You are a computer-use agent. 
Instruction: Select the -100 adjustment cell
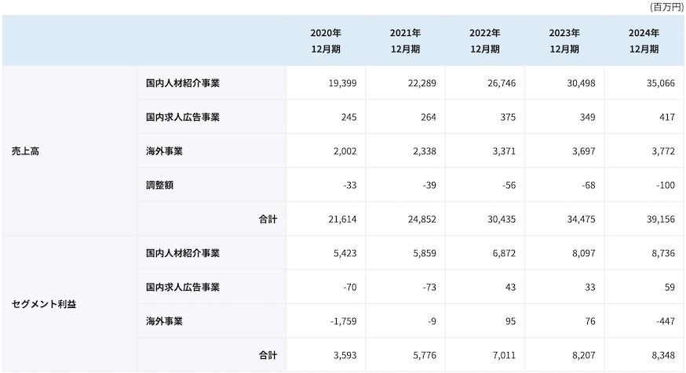point(663,186)
